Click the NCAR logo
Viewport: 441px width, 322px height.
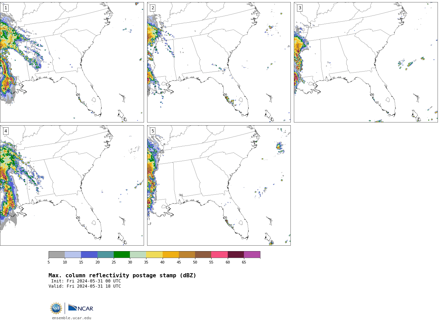[81, 308]
